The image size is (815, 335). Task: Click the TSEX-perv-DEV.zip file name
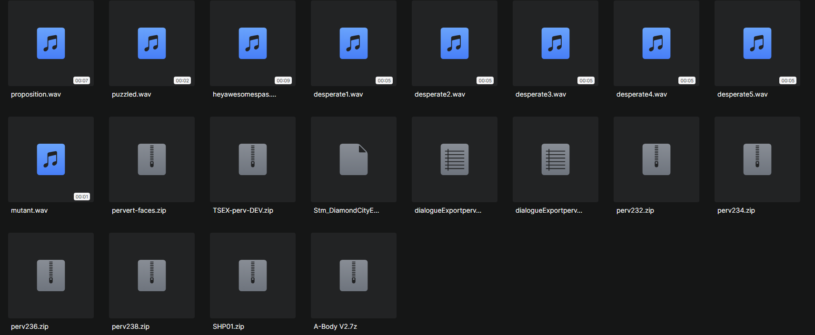[243, 210]
